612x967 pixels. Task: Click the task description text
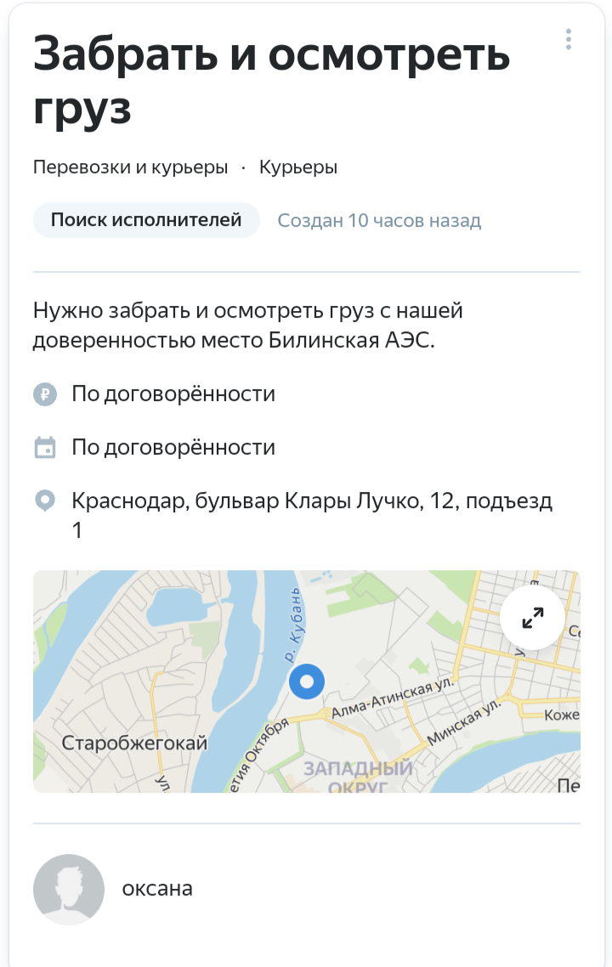[x=248, y=325]
